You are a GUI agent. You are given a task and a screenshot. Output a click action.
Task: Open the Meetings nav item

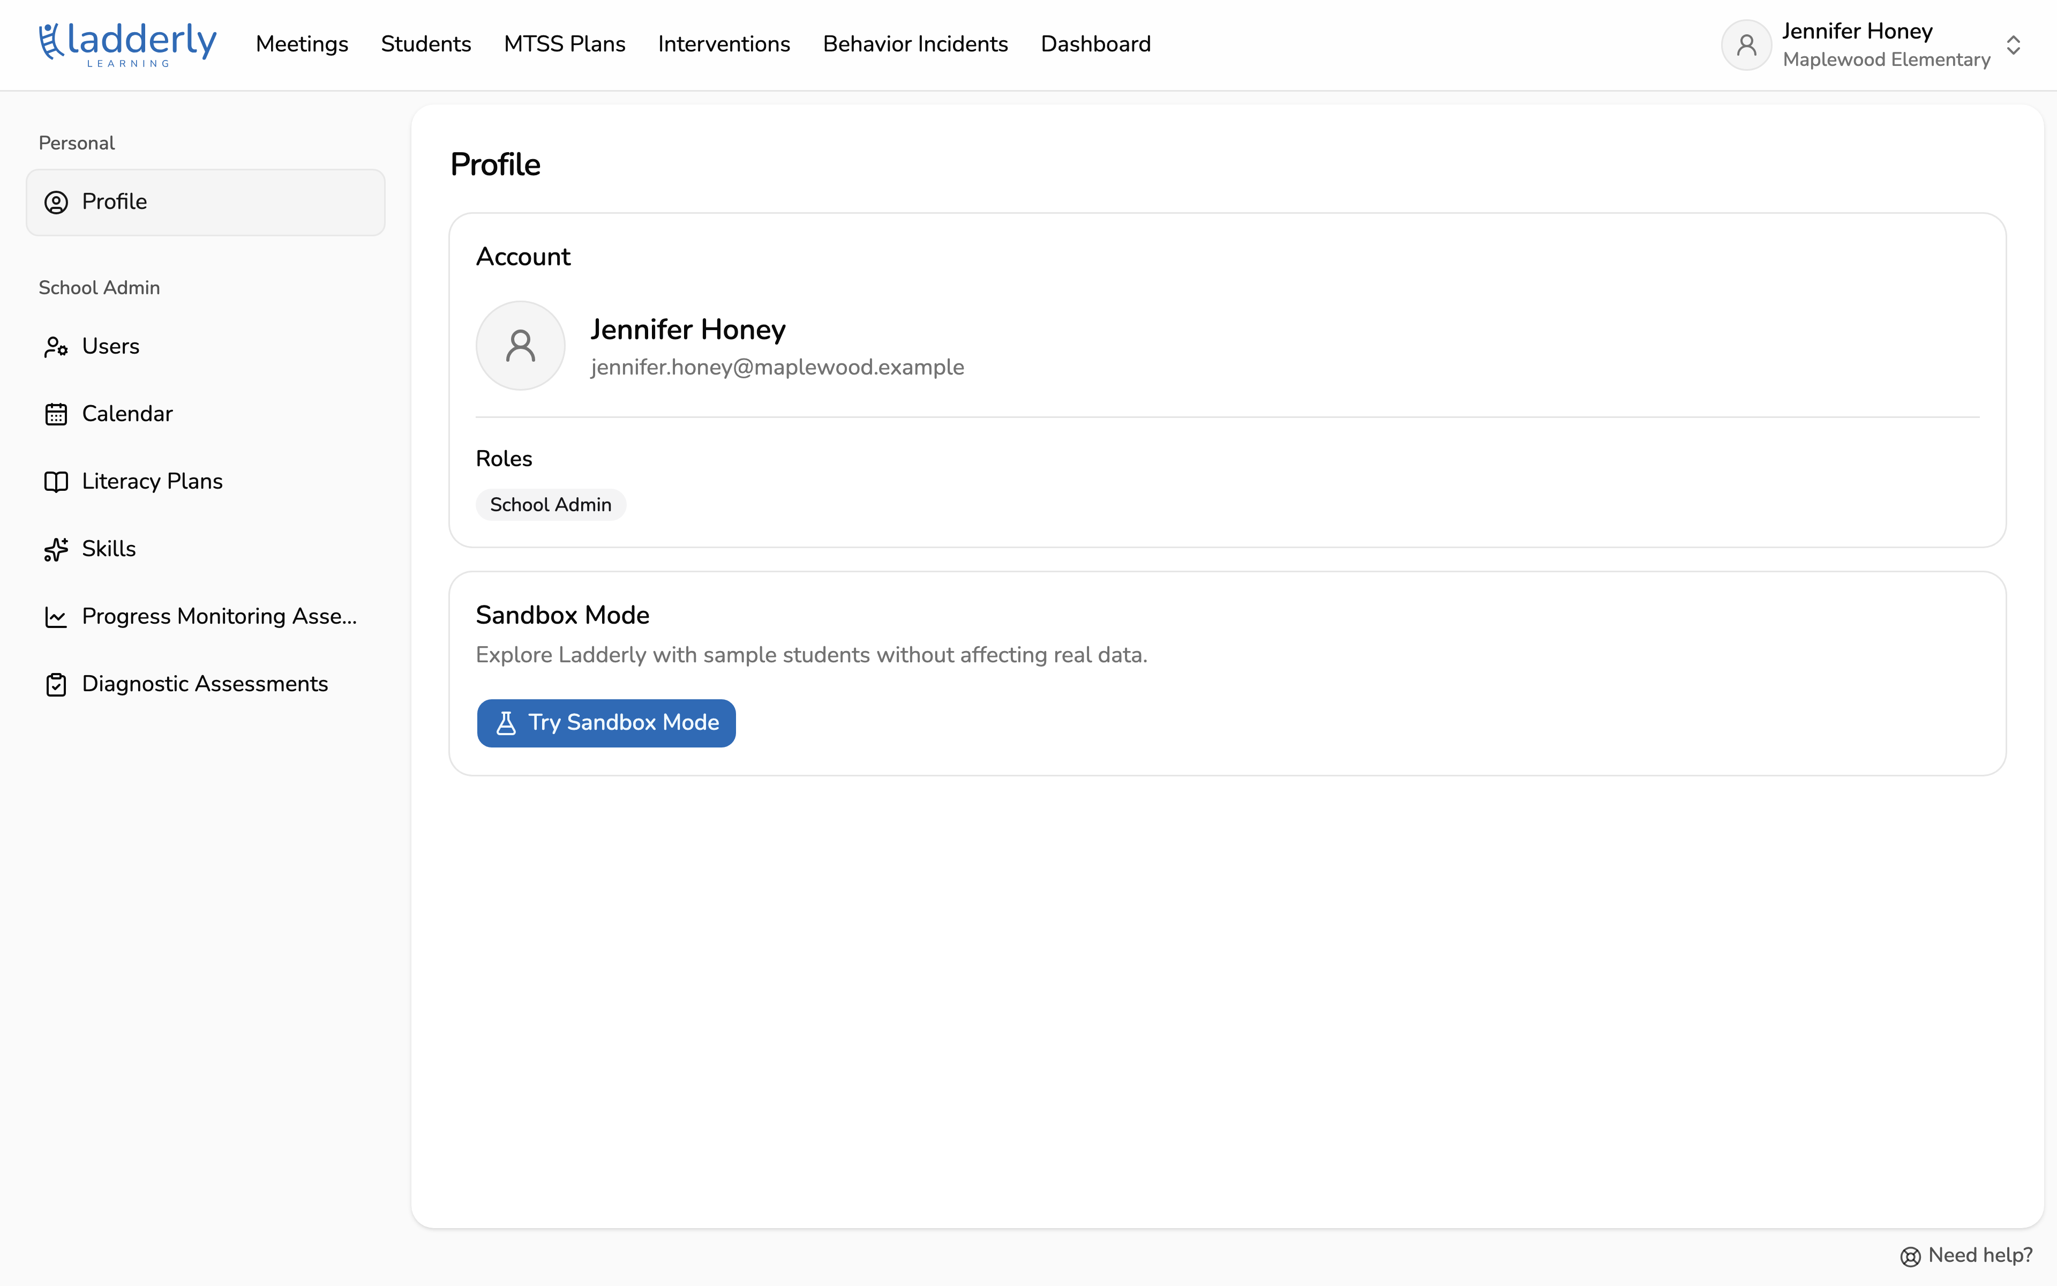[302, 44]
